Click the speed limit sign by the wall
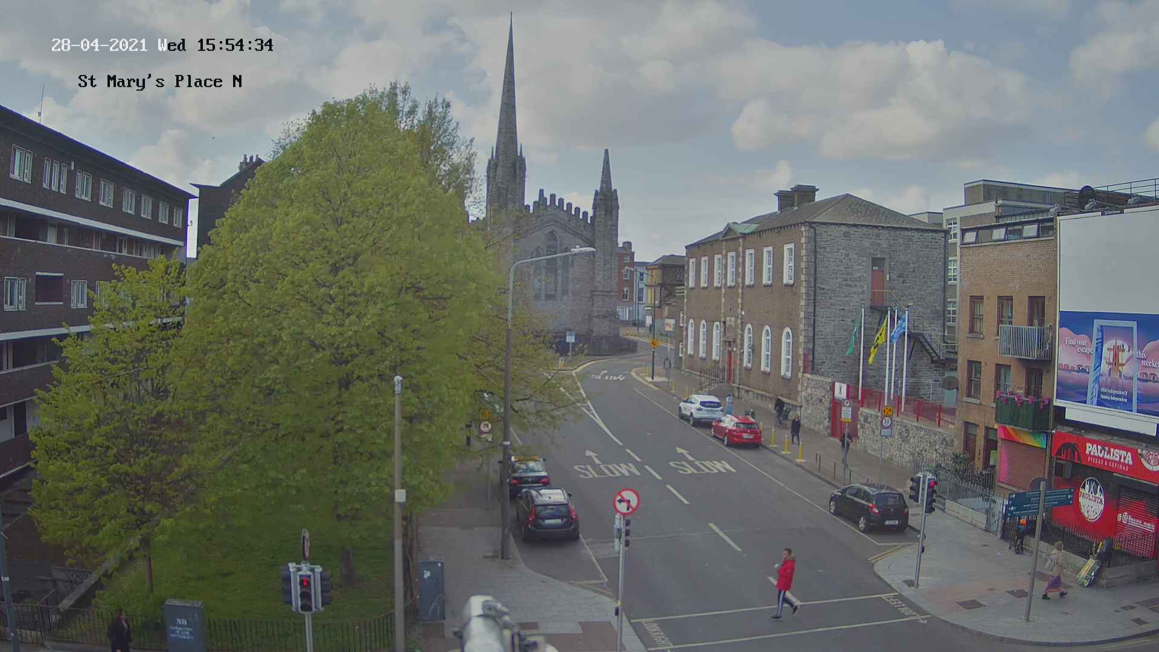 (886, 422)
